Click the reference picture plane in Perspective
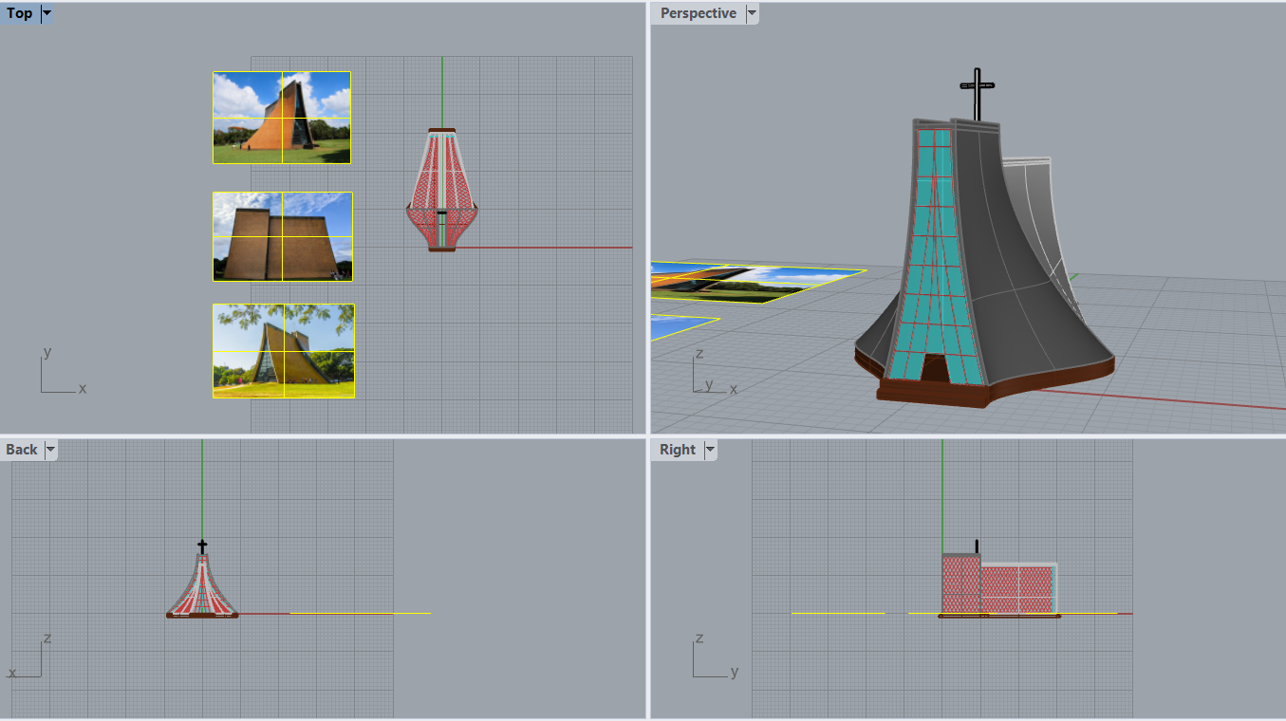1286x721 pixels. click(759, 284)
